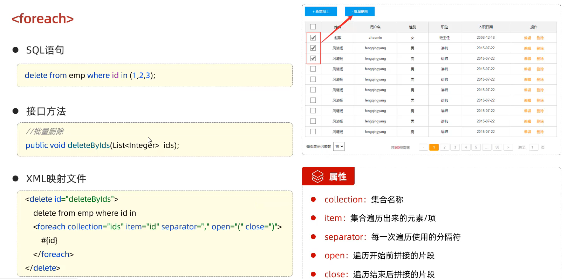582x279 pixels.
Task: Click the red bullet beside collection
Action: click(313, 199)
